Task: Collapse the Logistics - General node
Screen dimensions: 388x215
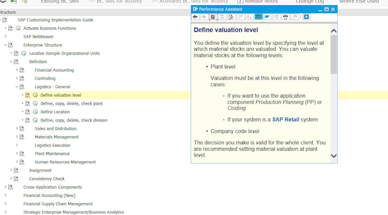Action: click(x=17, y=87)
